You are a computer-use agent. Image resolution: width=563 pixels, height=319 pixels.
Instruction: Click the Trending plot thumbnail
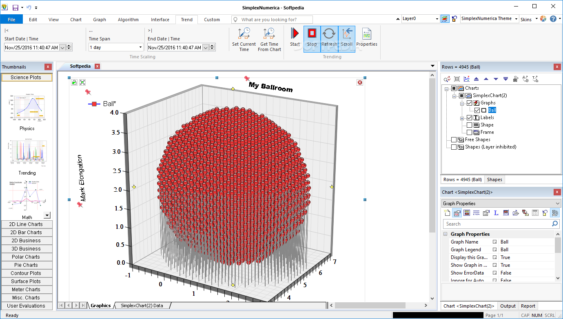tap(27, 154)
